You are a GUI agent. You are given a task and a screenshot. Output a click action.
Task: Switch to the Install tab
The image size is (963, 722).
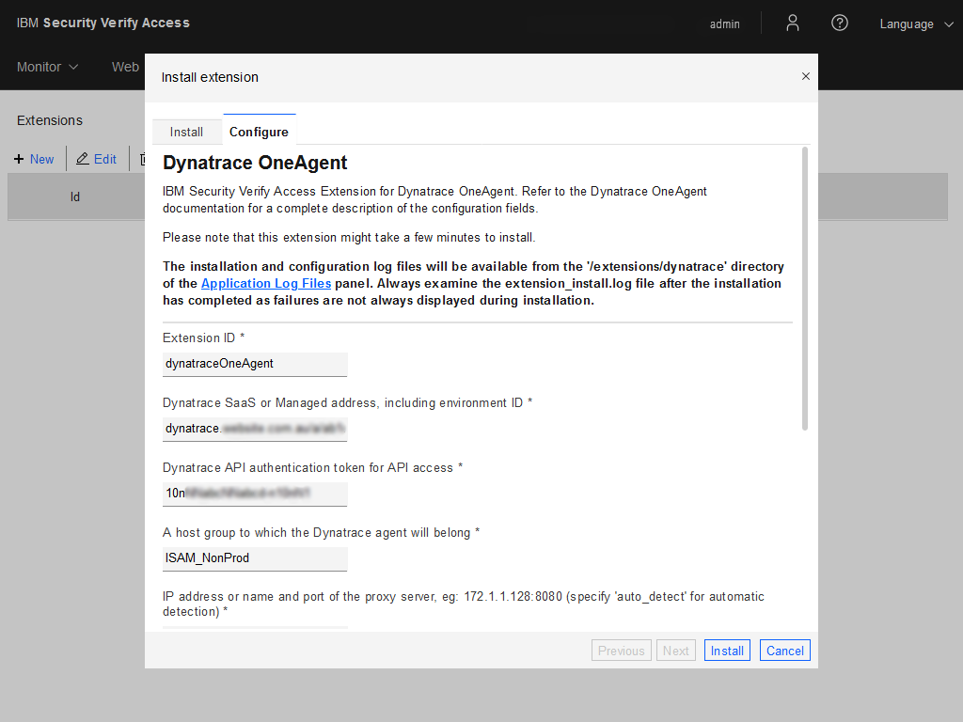(186, 132)
